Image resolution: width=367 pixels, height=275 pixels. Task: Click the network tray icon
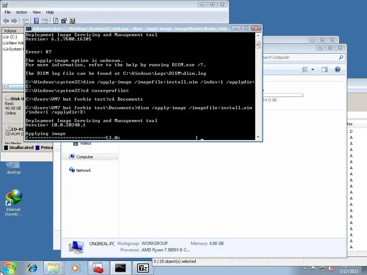pyautogui.click(x=322, y=269)
